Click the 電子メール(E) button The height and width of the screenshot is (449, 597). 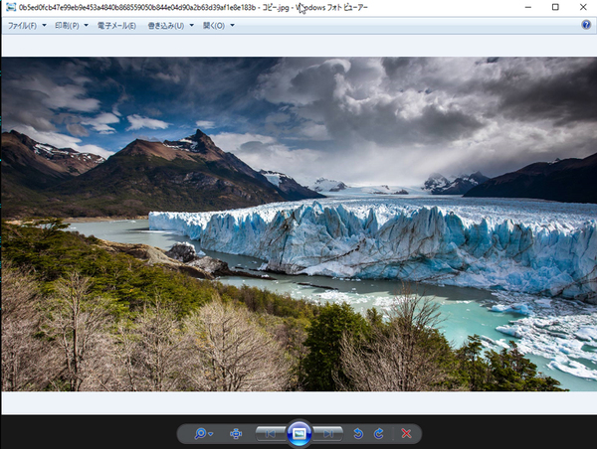coord(117,25)
